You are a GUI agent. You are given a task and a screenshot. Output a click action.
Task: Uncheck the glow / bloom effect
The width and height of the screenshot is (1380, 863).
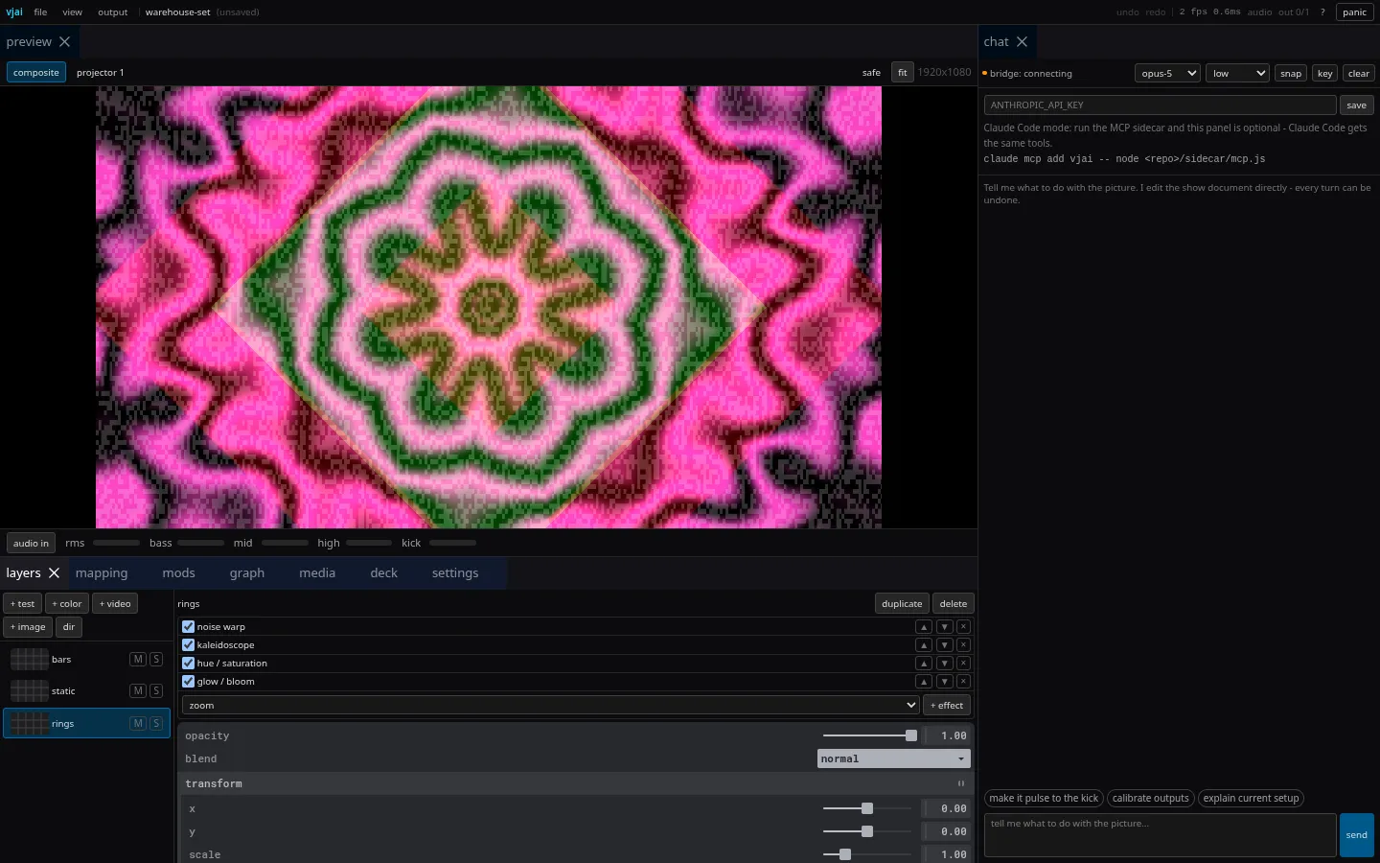click(188, 682)
